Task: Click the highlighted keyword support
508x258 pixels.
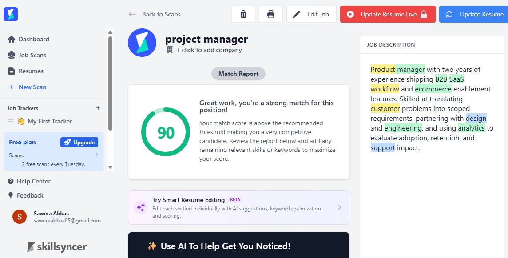Action: tap(383, 148)
